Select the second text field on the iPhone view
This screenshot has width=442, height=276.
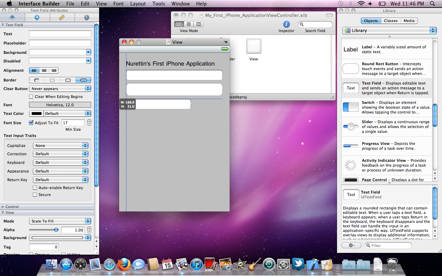174,89
